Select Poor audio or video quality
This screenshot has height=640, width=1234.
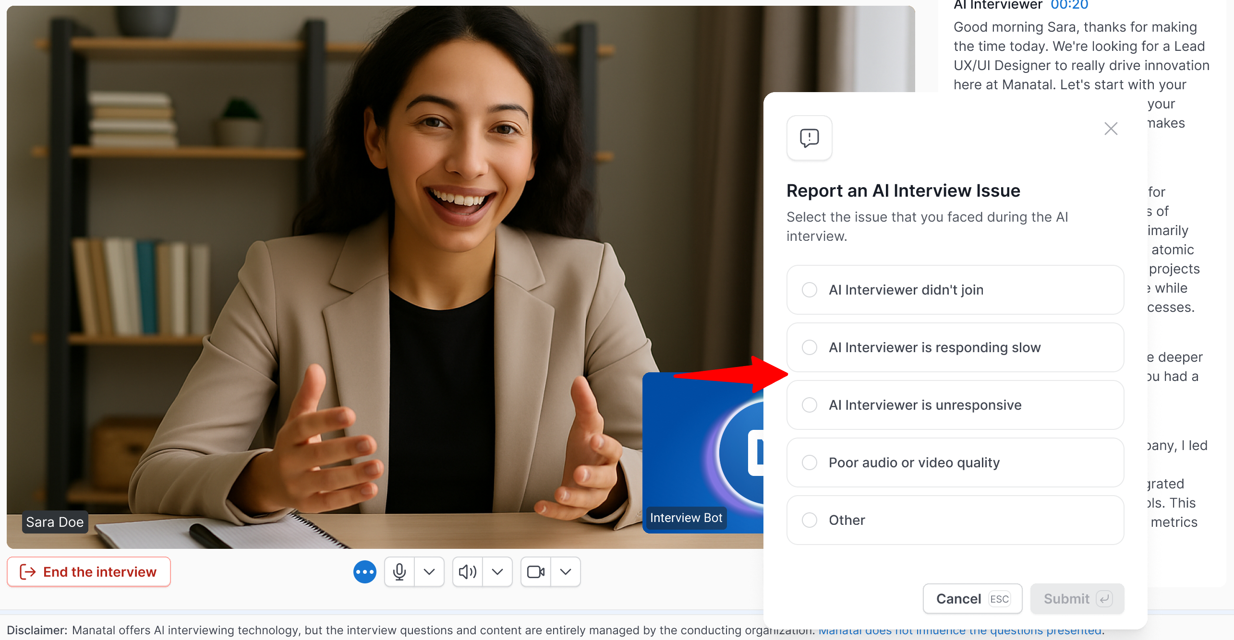(955, 462)
